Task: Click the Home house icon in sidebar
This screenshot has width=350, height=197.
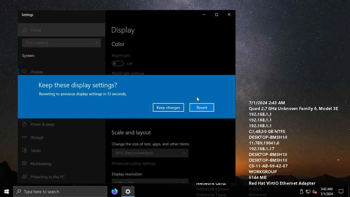Action: pyautogui.click(x=25, y=30)
